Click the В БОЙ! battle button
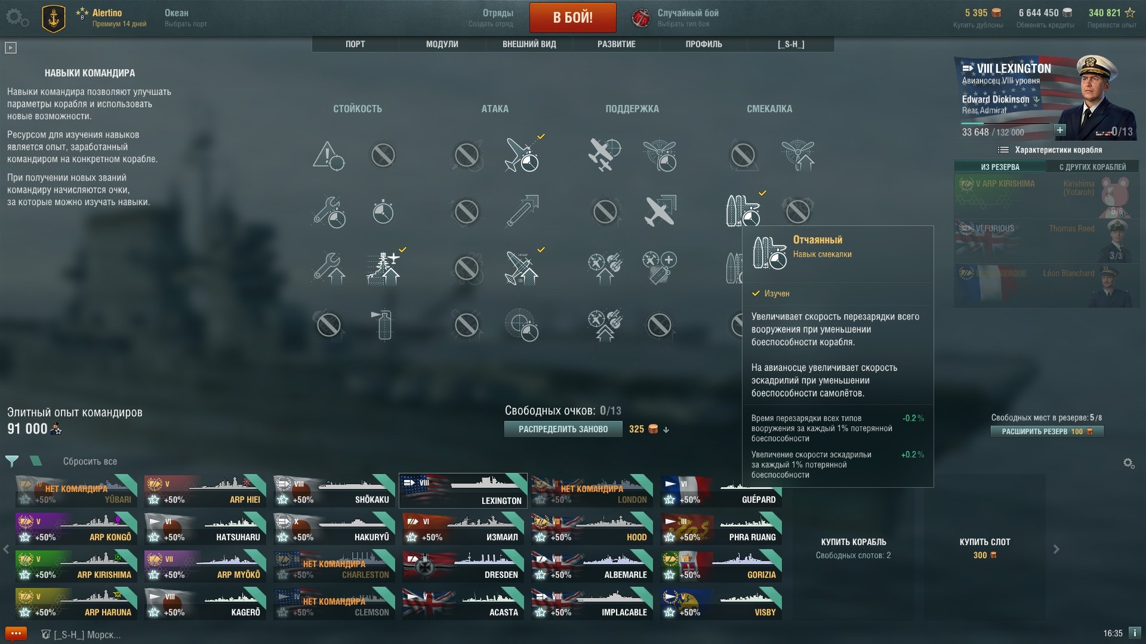The height and width of the screenshot is (644, 1146). 573,17
